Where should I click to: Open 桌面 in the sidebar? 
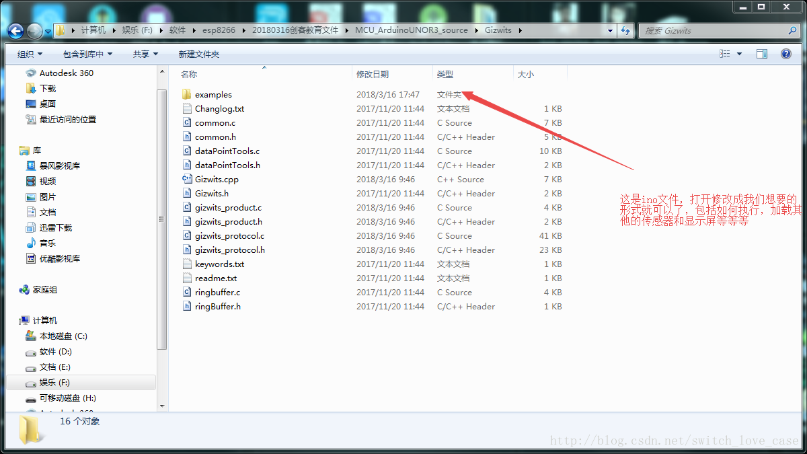(40, 104)
